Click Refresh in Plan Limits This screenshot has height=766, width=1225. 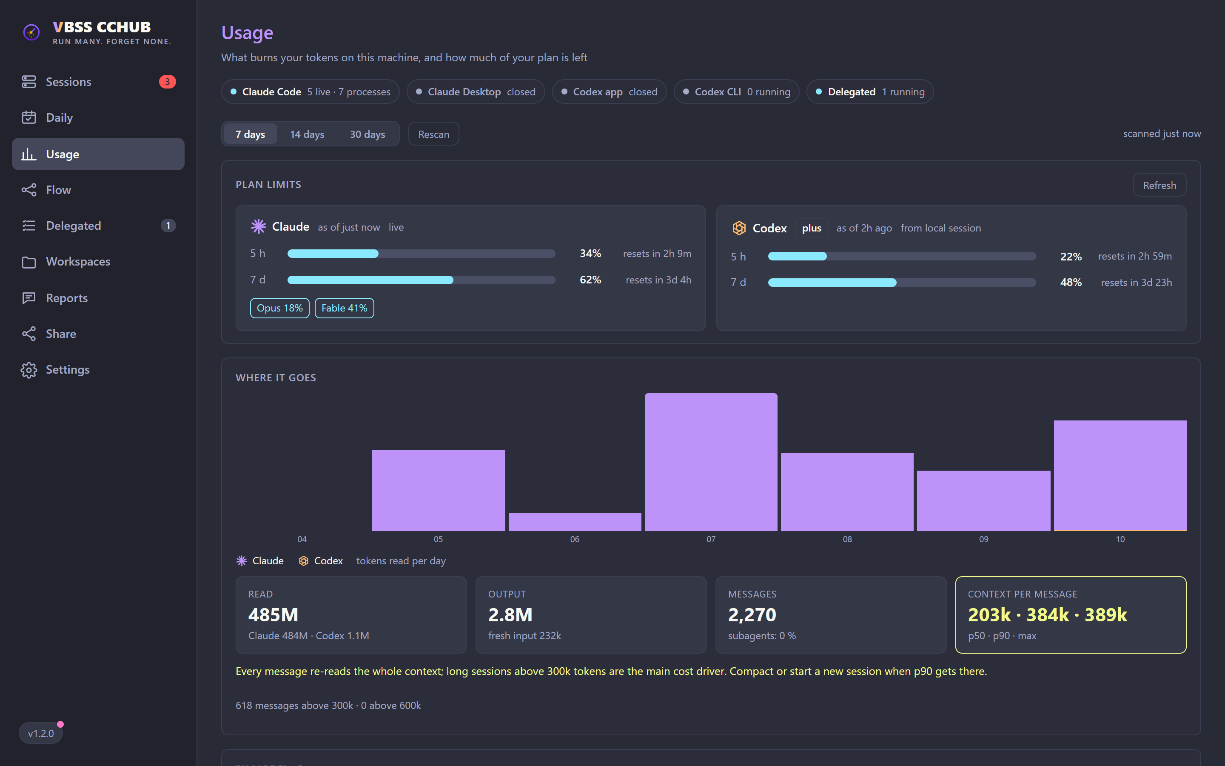click(x=1159, y=186)
